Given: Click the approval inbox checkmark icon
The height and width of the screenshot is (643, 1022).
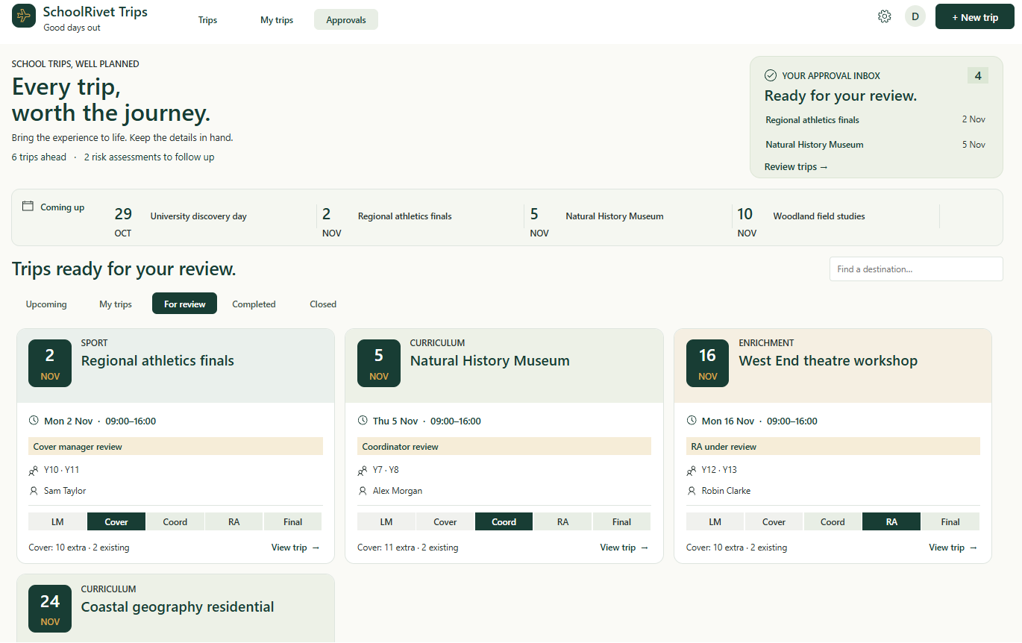Looking at the screenshot, I should click(x=771, y=75).
